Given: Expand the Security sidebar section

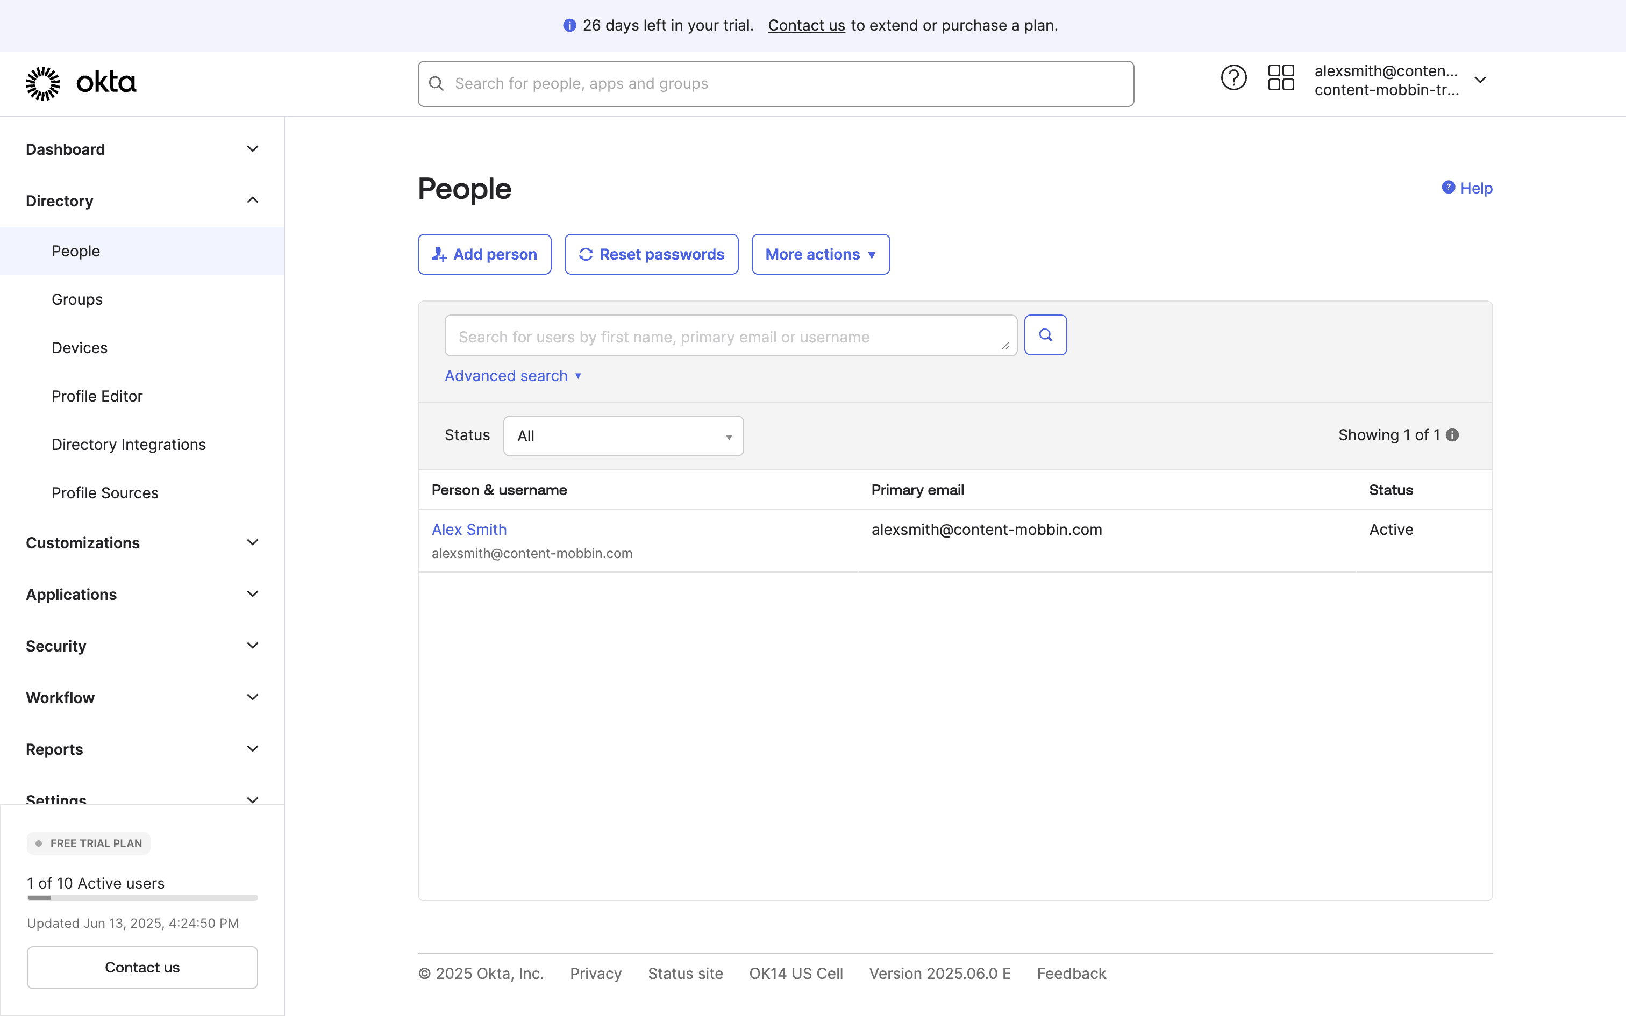Looking at the screenshot, I should [x=253, y=646].
